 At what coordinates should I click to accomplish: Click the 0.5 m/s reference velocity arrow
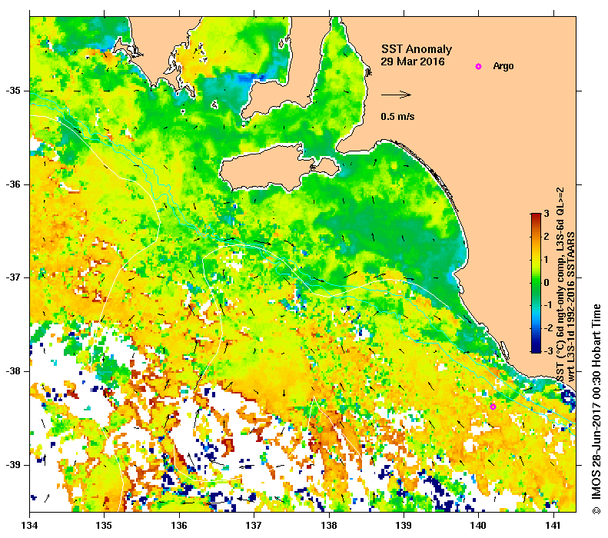[396, 95]
